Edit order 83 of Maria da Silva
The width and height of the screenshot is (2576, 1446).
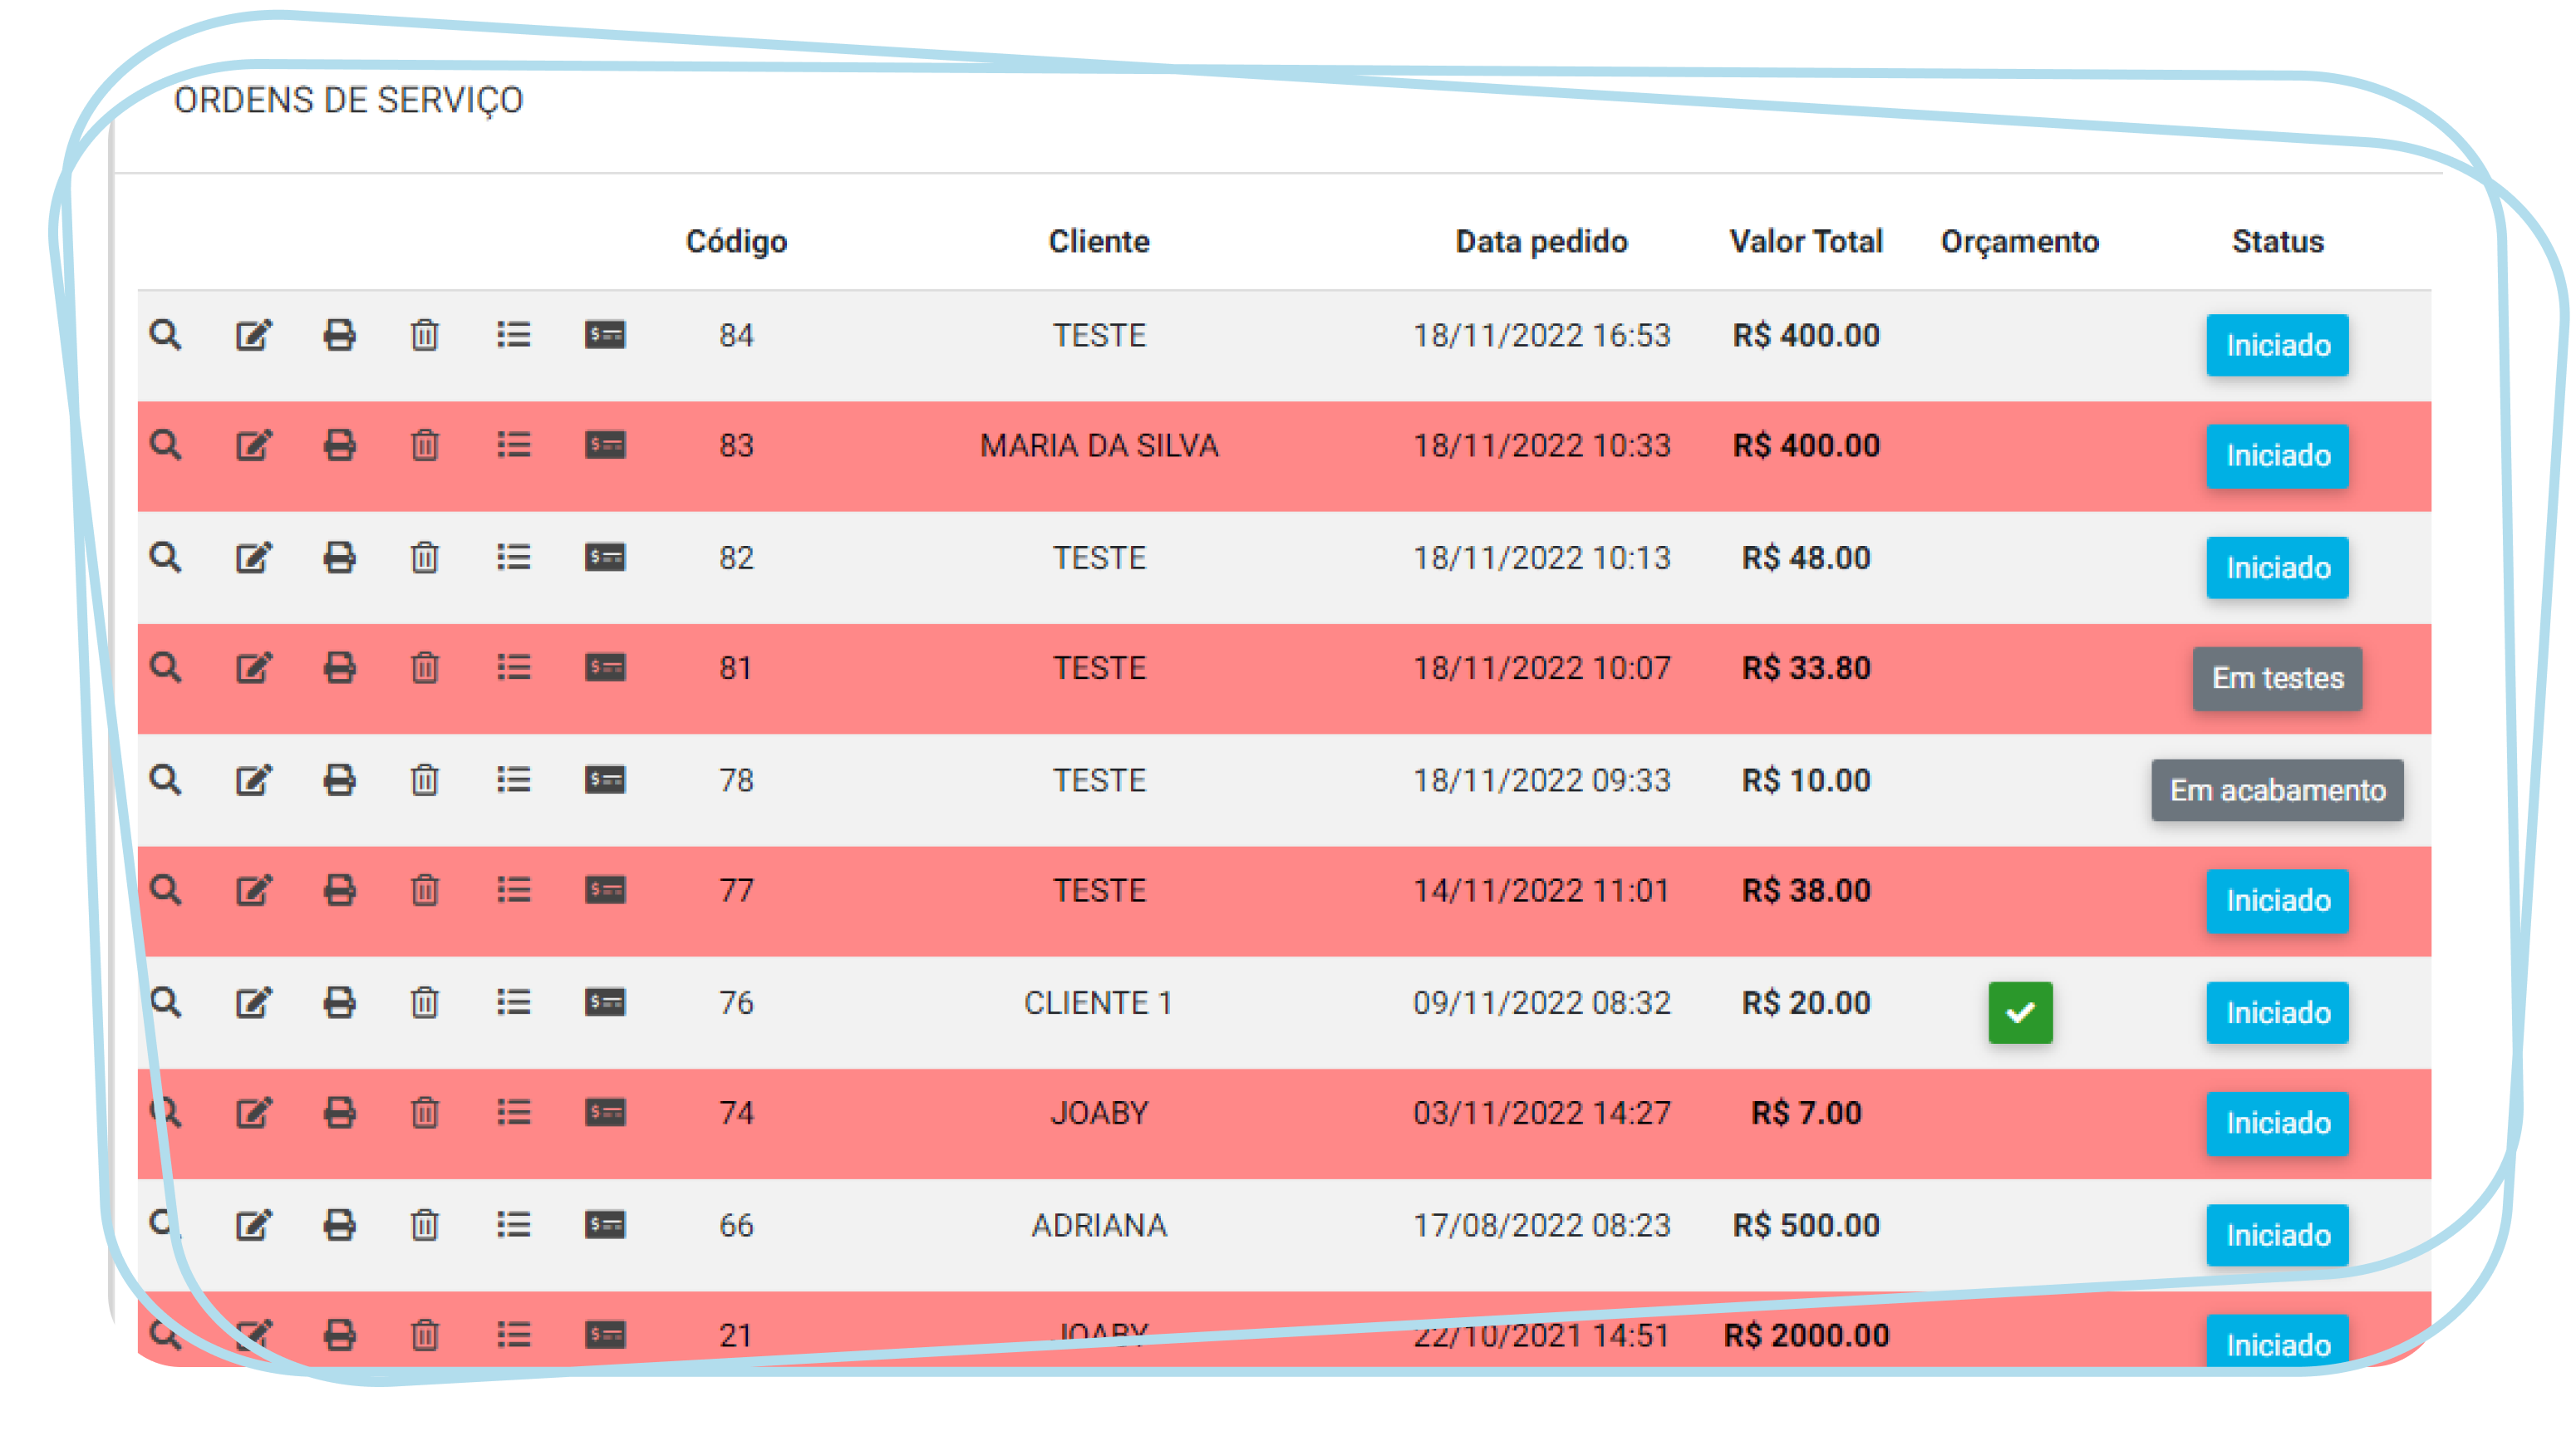coord(253,445)
